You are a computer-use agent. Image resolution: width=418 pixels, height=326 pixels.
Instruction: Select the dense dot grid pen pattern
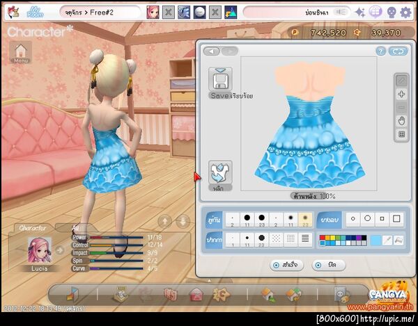291,240
